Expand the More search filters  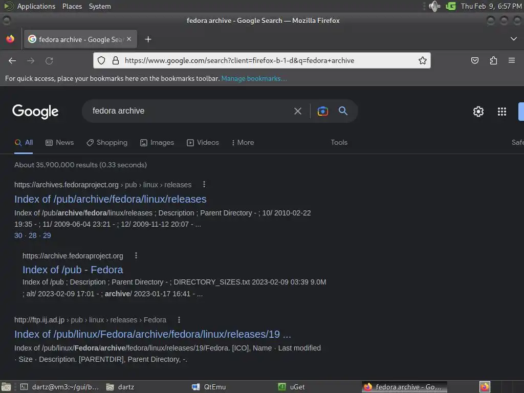(x=243, y=143)
